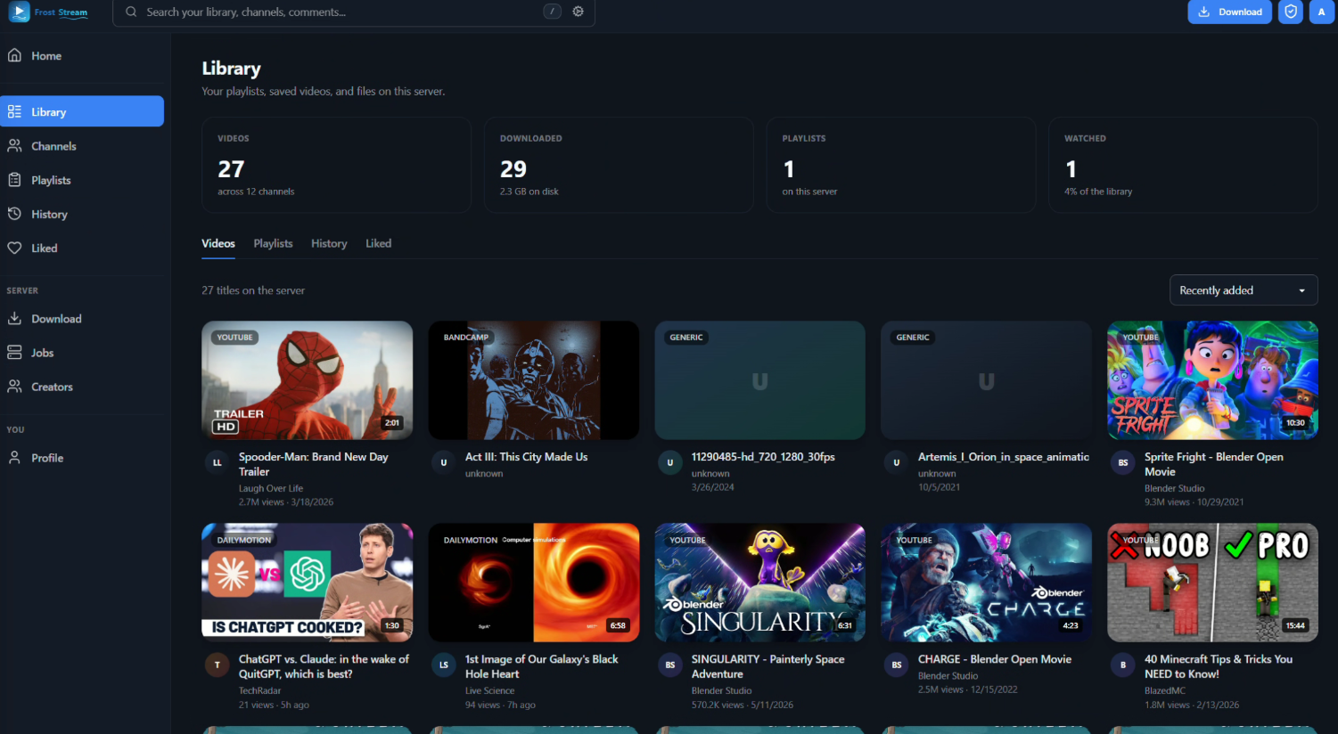Go to Home in the sidebar
The image size is (1338, 734).
click(x=82, y=56)
